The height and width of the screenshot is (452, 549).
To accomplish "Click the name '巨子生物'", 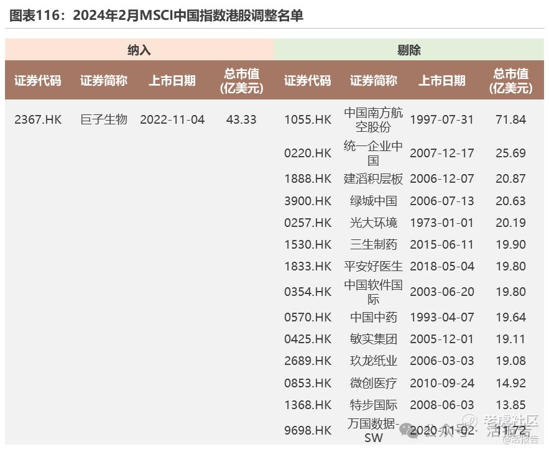I will point(104,120).
